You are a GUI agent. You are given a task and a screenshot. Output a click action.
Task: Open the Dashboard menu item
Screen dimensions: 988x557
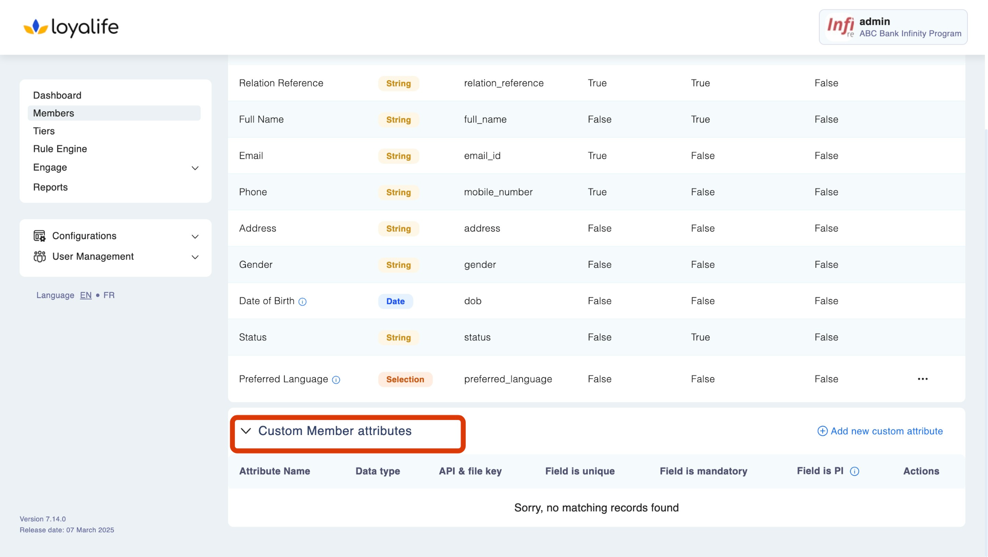point(57,95)
